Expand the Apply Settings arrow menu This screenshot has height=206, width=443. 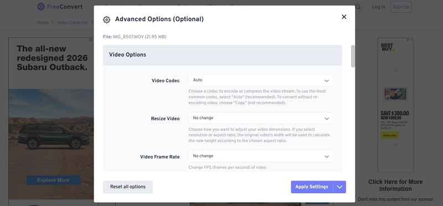(339, 187)
